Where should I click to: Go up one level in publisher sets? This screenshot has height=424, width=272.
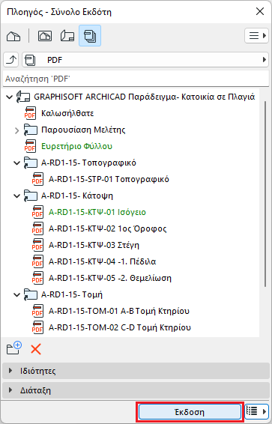[x=11, y=60]
